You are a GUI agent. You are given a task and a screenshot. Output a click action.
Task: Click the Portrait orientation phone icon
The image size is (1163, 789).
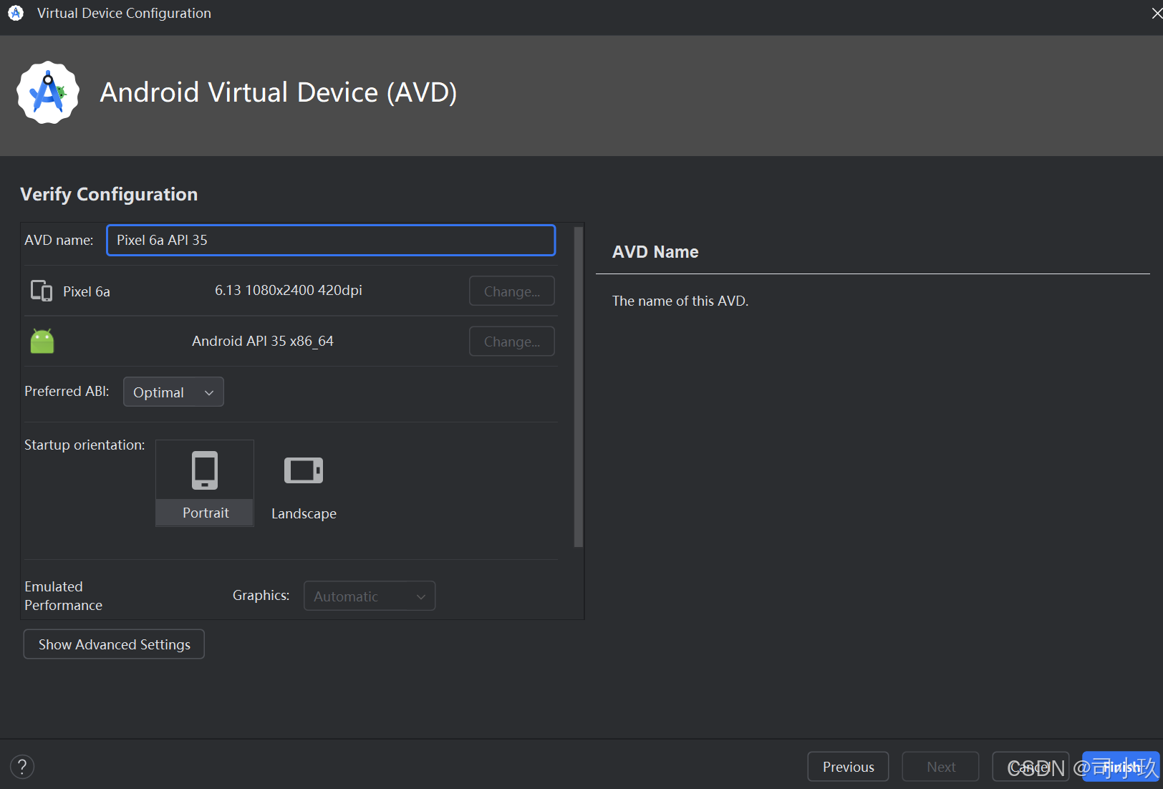coord(204,470)
